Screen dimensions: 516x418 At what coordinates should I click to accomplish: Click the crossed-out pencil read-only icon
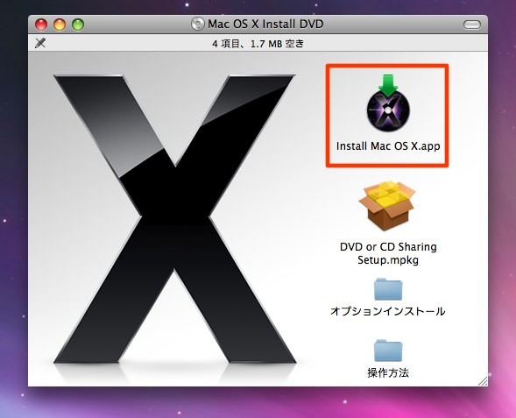click(x=40, y=43)
